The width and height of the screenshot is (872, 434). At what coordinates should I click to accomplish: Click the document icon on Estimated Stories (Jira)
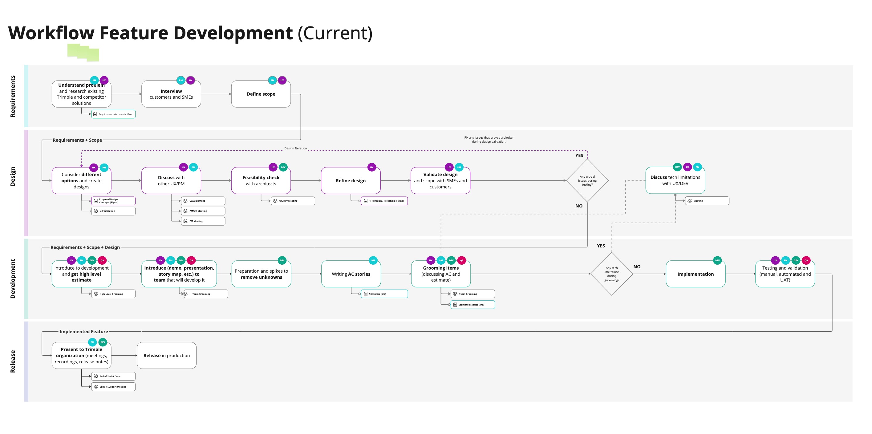(x=455, y=305)
